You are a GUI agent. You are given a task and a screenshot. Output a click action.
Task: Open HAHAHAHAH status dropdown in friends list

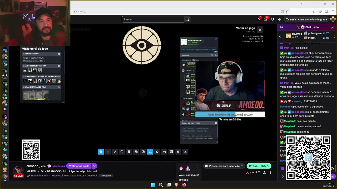tap(203, 40)
